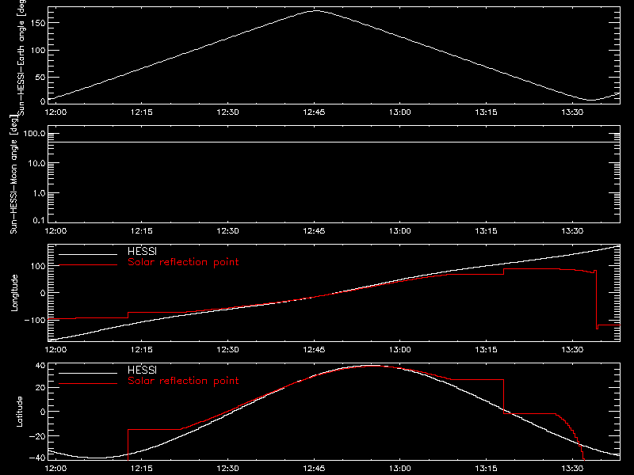Image resolution: width=634 pixels, height=475 pixels.
Task: Click the 100 tick on Longitude axis
Action: pyautogui.click(x=38, y=266)
